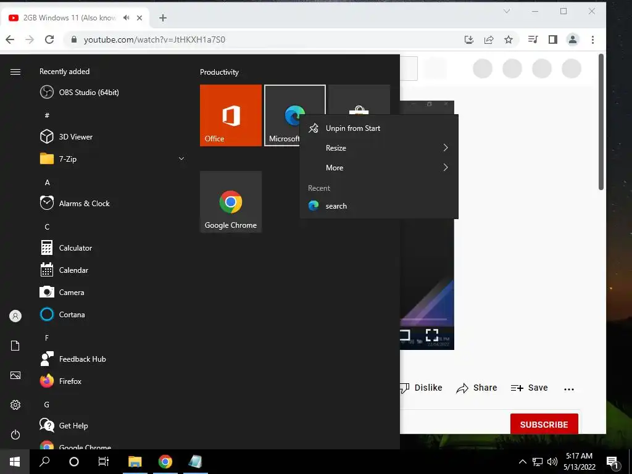This screenshot has height=474, width=632.
Task: Click the Windows Start button
Action: tap(15, 462)
